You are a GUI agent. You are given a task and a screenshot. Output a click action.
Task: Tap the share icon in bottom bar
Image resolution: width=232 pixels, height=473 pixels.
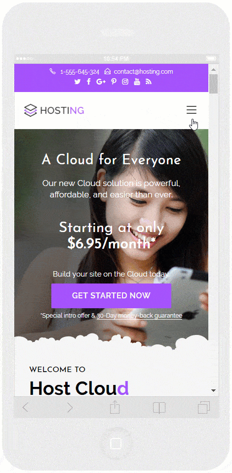pos(115,407)
